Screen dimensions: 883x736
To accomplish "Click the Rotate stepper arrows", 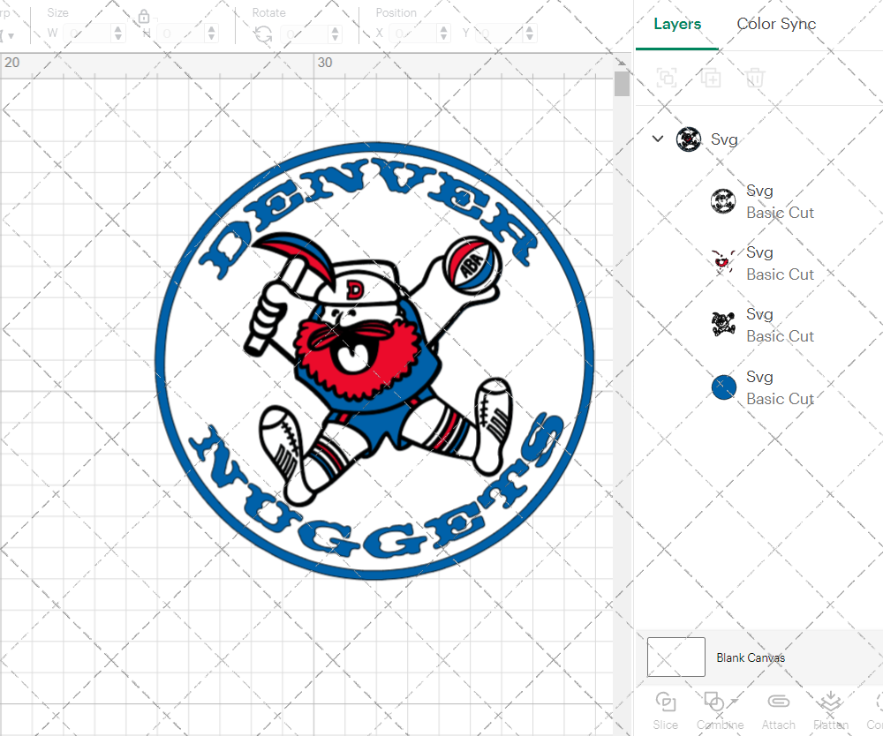I will [335, 34].
